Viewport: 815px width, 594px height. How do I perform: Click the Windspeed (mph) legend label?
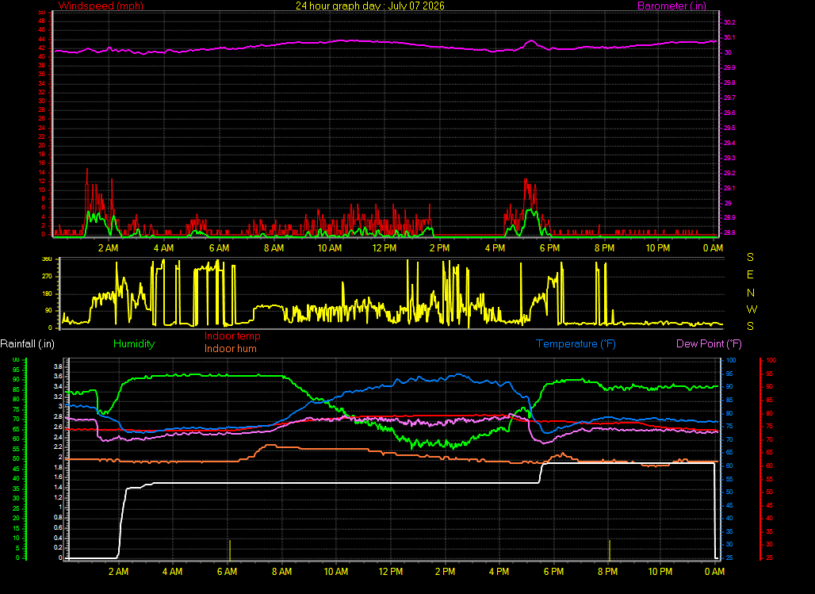[101, 6]
